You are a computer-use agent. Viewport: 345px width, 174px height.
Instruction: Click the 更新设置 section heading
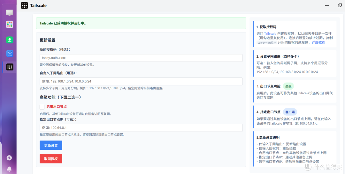(48, 40)
